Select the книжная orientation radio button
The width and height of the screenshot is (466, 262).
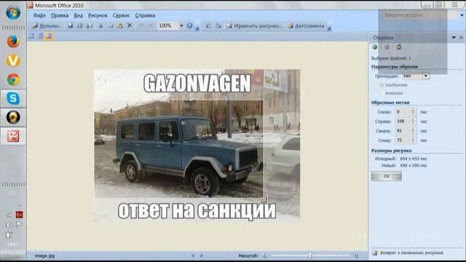(382, 93)
